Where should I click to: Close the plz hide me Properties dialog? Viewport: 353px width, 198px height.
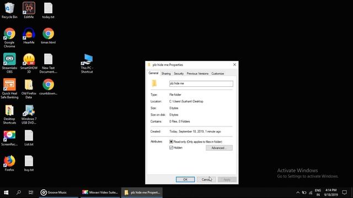click(x=234, y=65)
